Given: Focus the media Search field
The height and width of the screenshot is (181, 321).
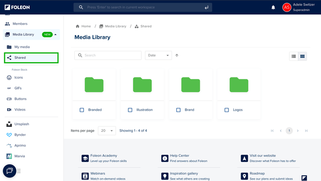Looking at the screenshot, I should [x=108, y=56].
